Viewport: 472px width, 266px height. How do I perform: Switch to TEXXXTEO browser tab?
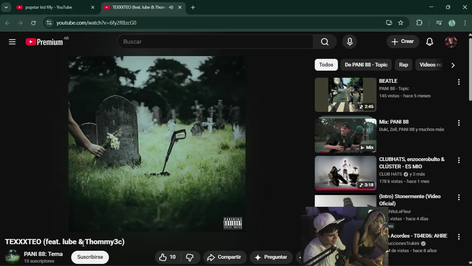point(139,7)
